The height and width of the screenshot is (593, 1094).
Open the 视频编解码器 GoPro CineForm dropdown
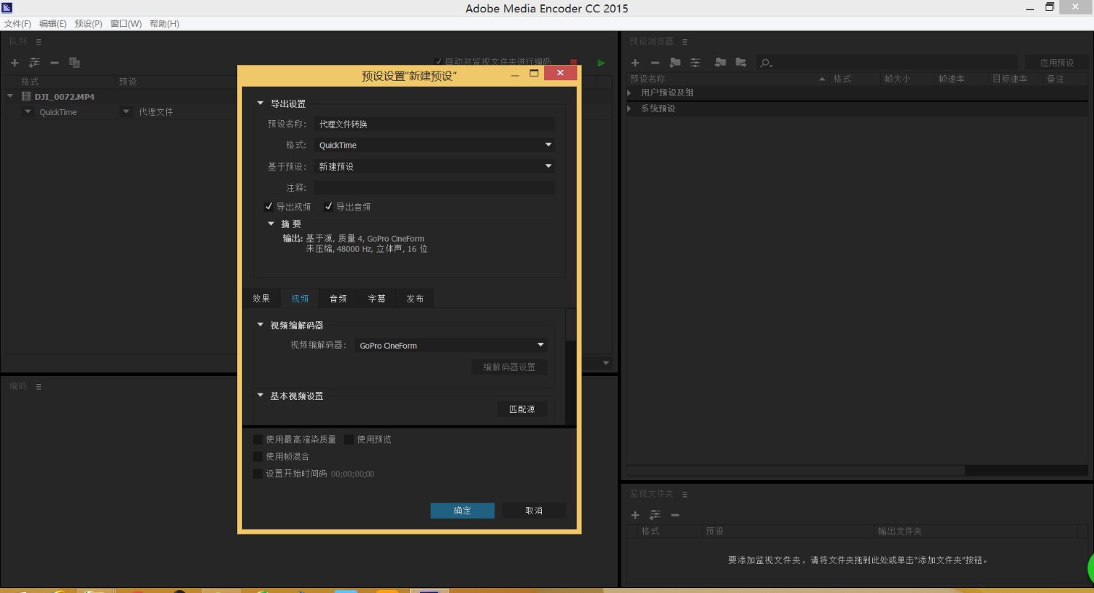coord(451,345)
